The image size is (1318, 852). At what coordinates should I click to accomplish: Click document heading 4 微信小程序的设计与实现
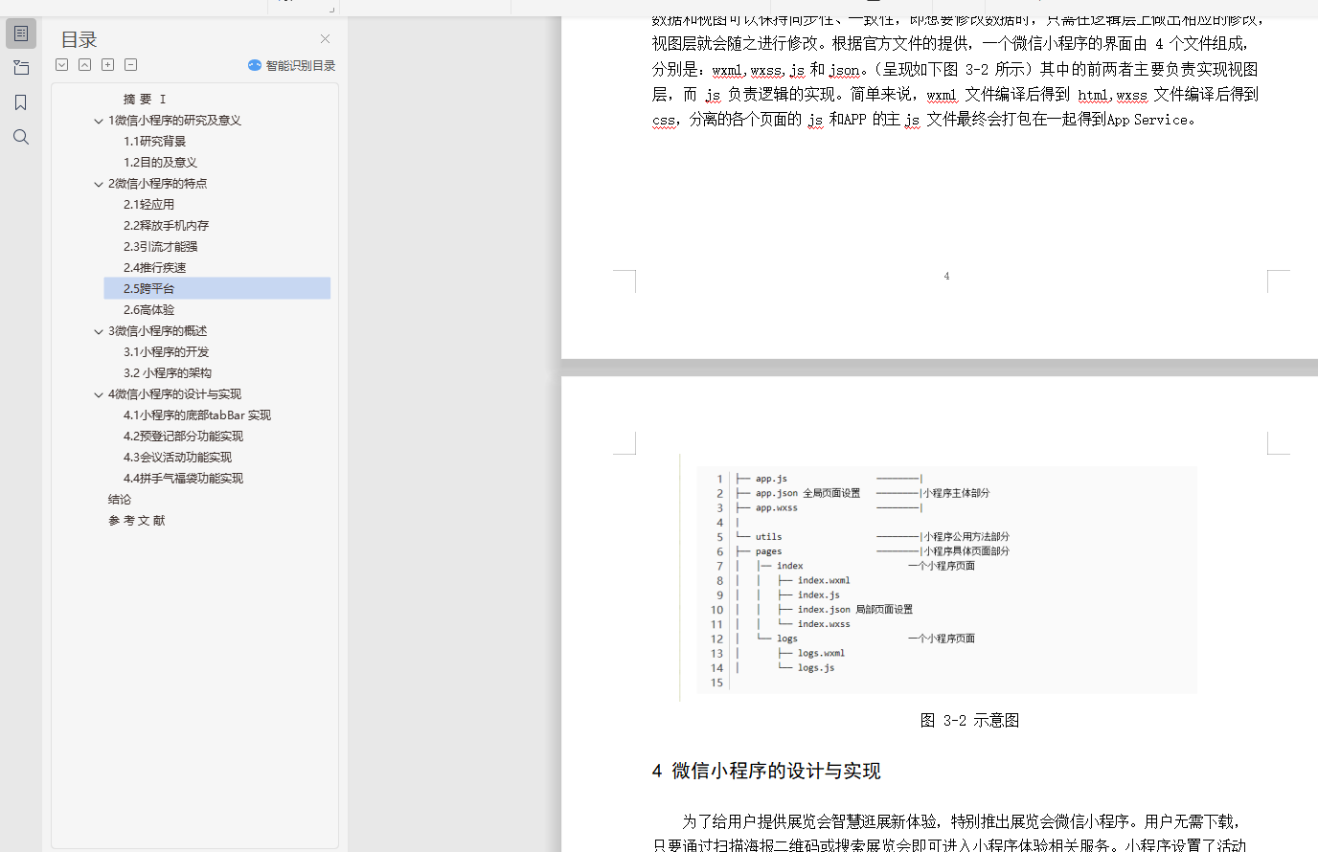[x=766, y=771]
